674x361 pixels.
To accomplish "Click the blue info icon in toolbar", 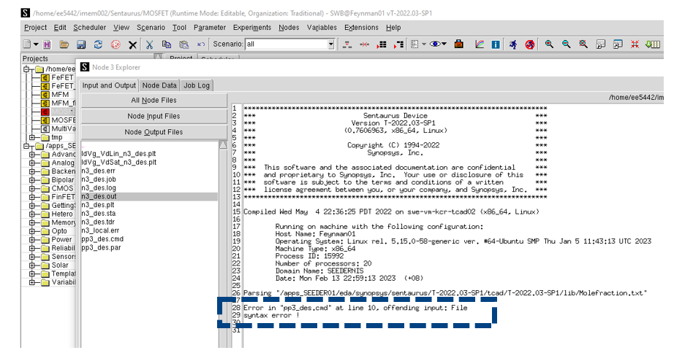I will pos(496,44).
